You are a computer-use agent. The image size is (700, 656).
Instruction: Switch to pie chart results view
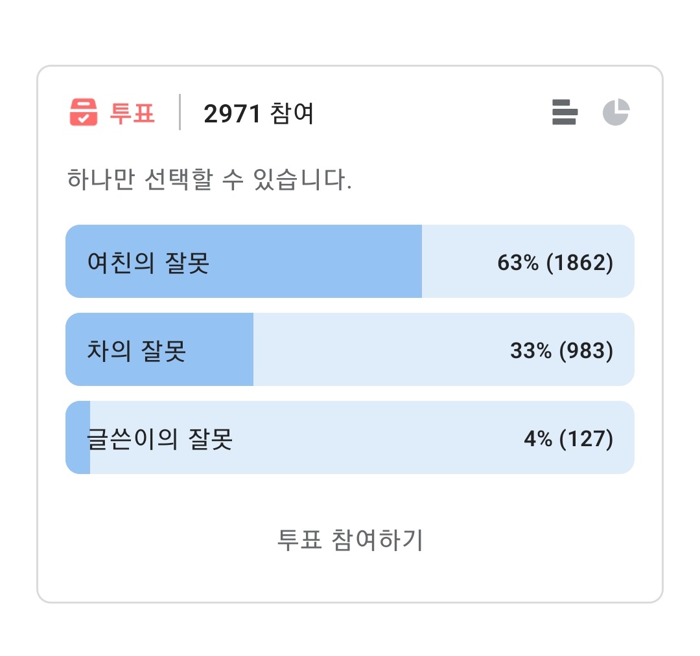[x=616, y=112]
